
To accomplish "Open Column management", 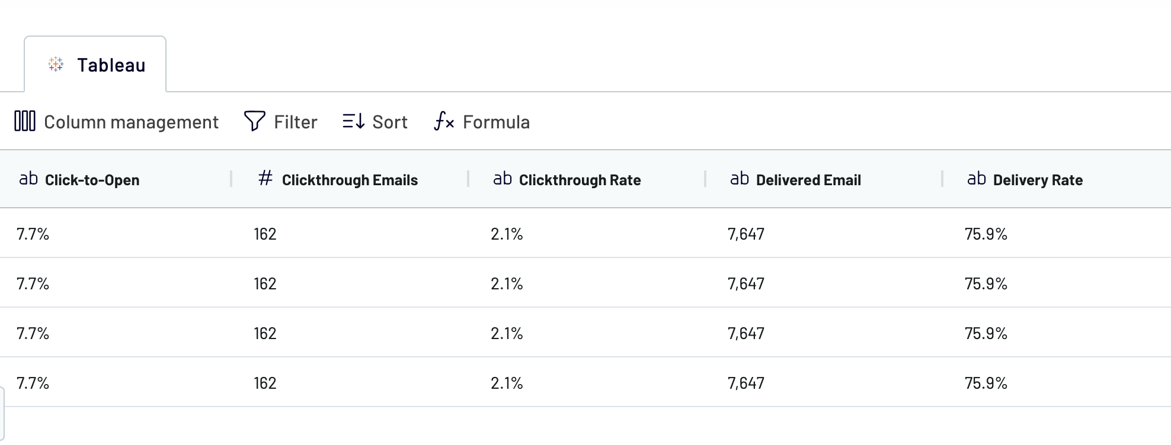I will click(x=131, y=122).
